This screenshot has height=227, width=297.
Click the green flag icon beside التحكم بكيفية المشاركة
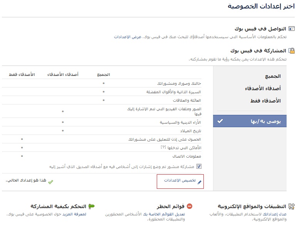click(x=91, y=206)
